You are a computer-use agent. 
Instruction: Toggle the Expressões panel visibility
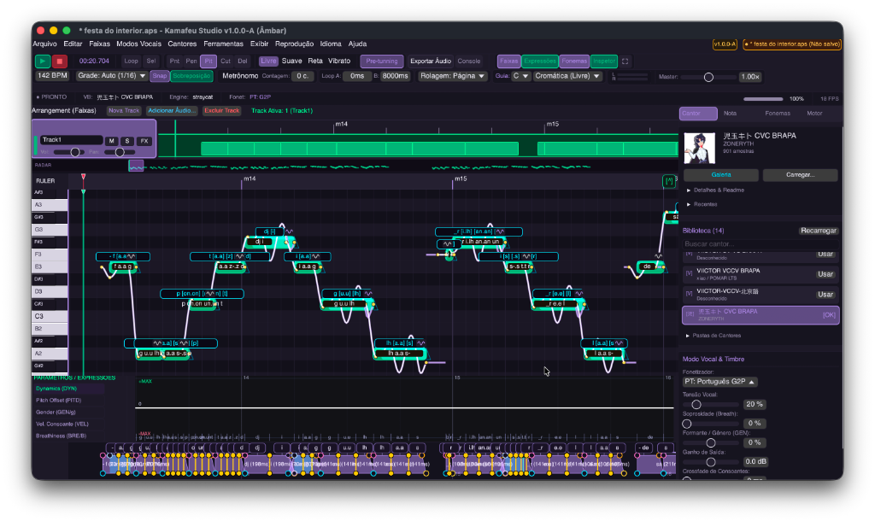pyautogui.click(x=540, y=61)
